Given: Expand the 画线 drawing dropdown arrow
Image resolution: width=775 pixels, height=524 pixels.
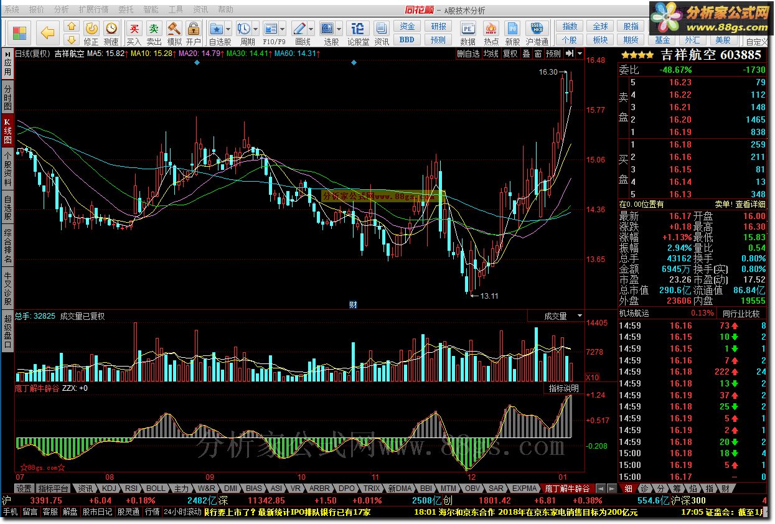Looking at the screenshot, I should (311, 29).
